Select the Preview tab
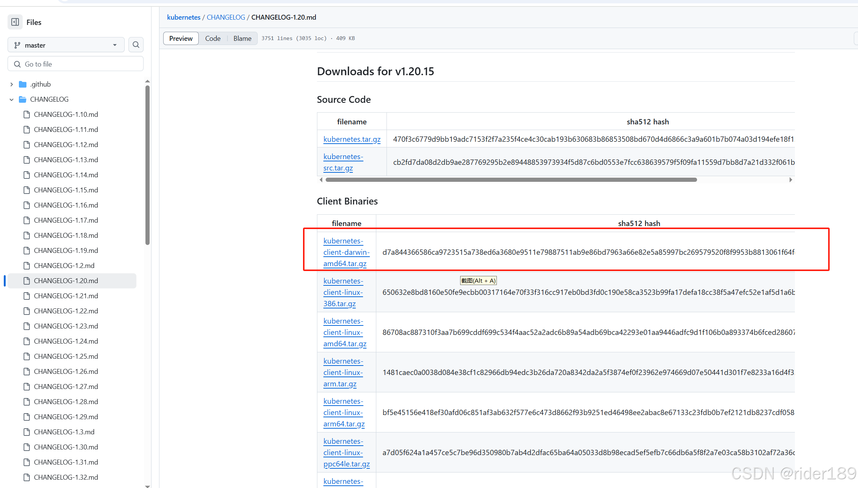This screenshot has height=488, width=858. 181,39
